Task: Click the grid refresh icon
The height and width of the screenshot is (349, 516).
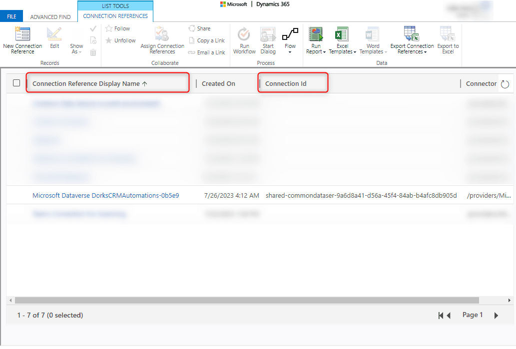Action: pyautogui.click(x=505, y=84)
